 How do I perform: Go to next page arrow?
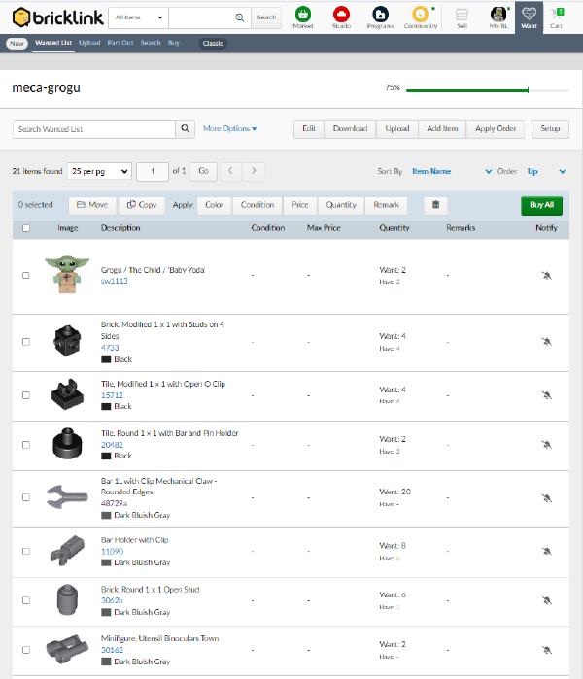(x=254, y=171)
